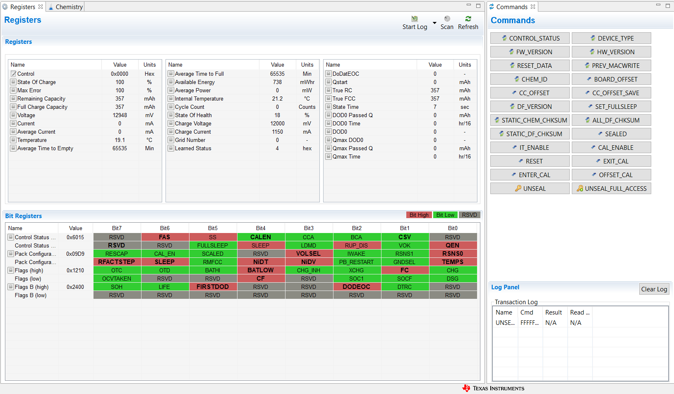Click the Scan toolbar icon
The height and width of the screenshot is (394, 674).
click(x=447, y=19)
